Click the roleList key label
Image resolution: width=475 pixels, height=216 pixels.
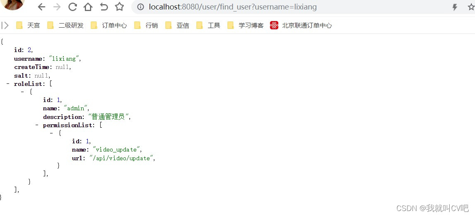pyautogui.click(x=29, y=84)
